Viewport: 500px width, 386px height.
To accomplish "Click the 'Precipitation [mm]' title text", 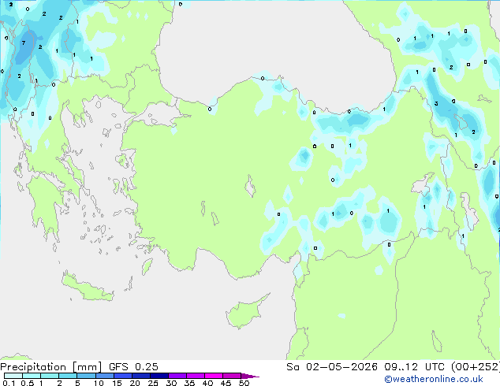I will [x=50, y=367].
